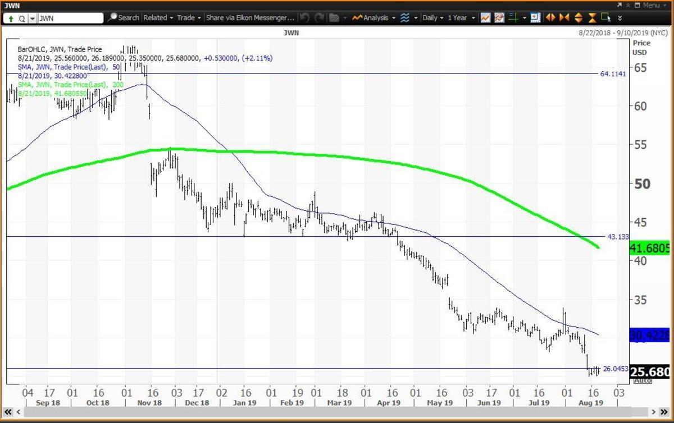Open the Related menu
Viewport: 674px width, 423px height.
[x=158, y=18]
